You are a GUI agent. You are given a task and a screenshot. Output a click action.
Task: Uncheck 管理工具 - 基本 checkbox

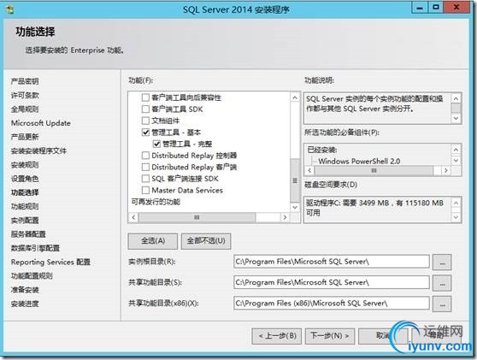click(x=145, y=133)
